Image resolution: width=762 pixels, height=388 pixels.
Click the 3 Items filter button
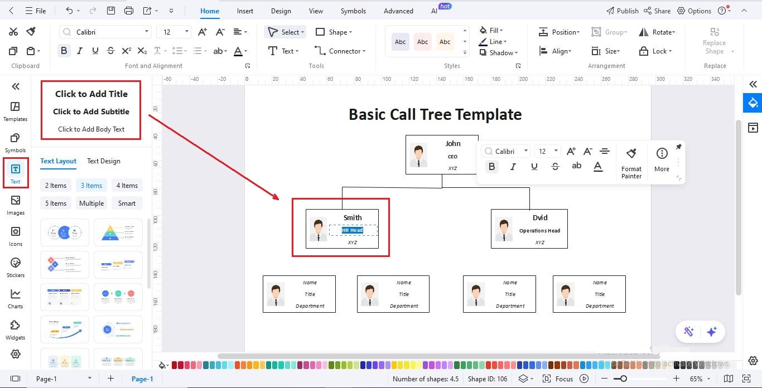pos(91,185)
